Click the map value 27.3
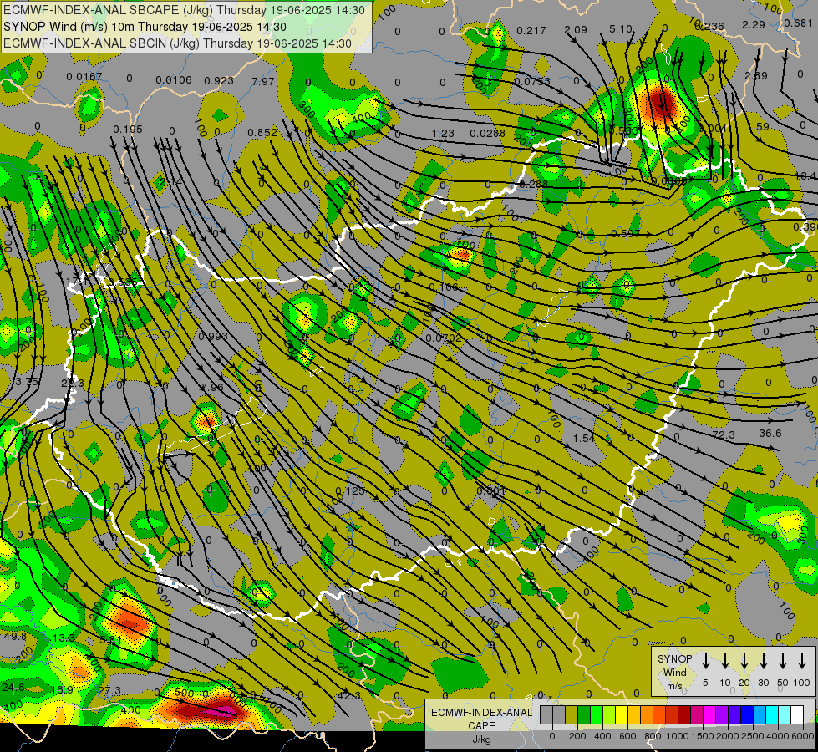This screenshot has width=818, height=752. [109, 691]
